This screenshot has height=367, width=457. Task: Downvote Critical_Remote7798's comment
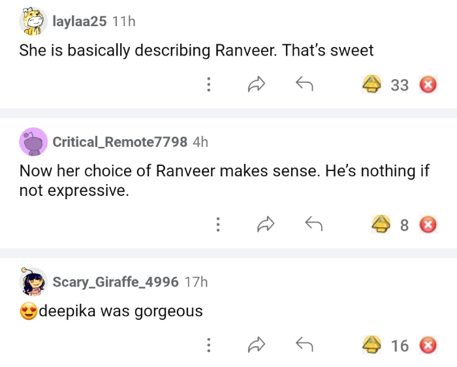coord(428,225)
